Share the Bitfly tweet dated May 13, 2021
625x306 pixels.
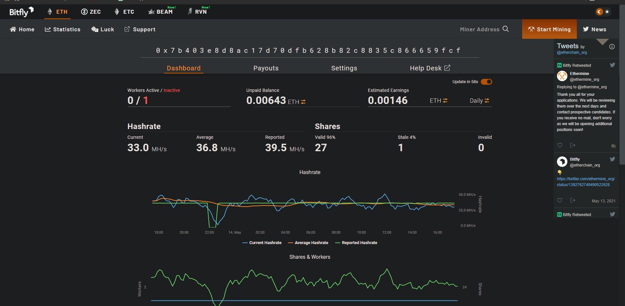[x=573, y=200]
